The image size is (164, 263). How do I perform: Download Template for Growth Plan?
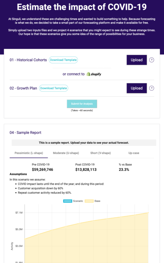click(x=53, y=88)
